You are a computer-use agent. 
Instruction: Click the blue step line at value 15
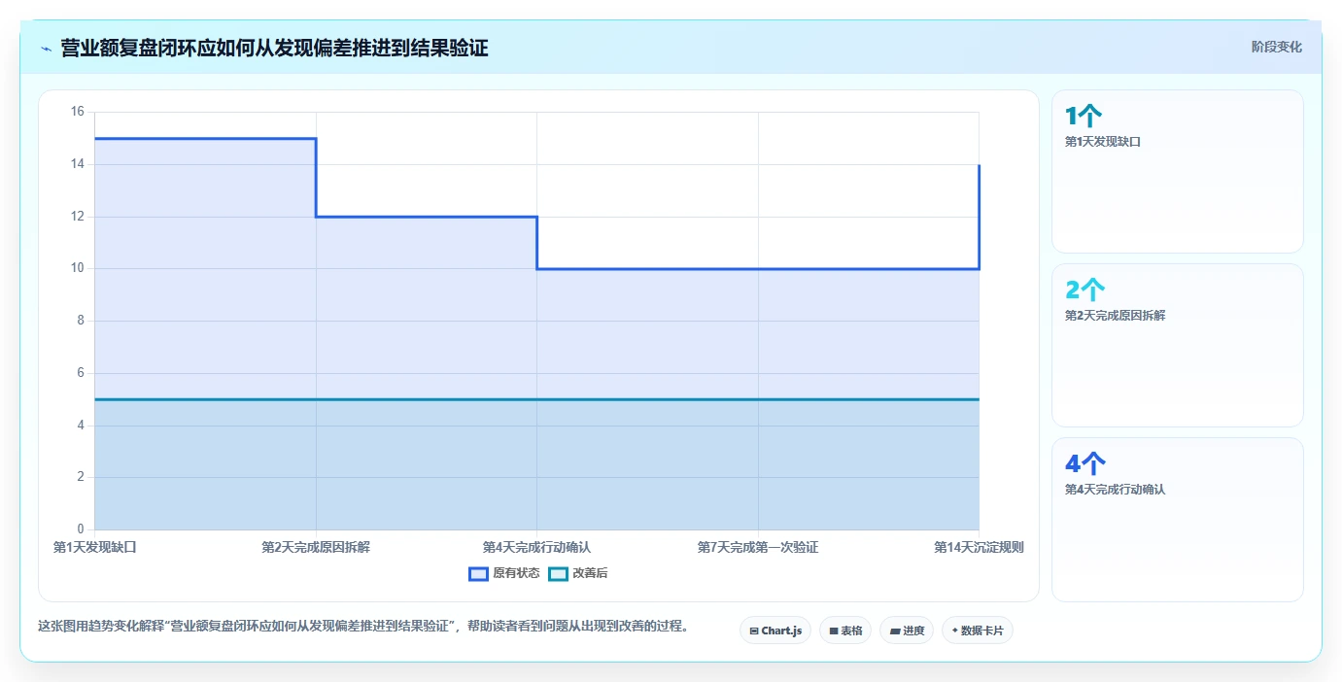205,138
